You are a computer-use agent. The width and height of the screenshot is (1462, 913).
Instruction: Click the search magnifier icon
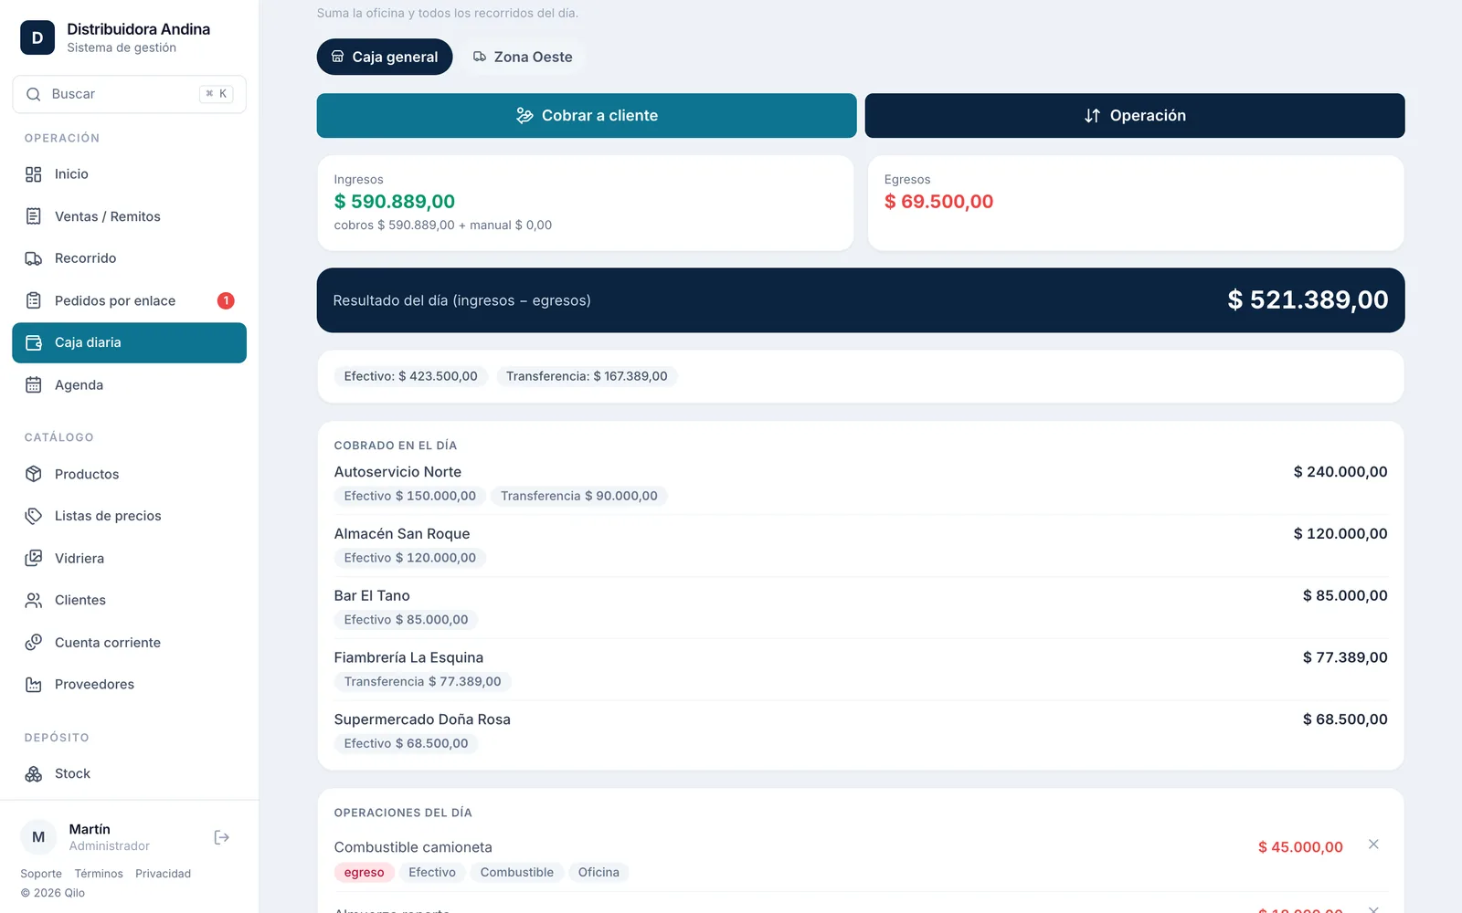point(34,94)
